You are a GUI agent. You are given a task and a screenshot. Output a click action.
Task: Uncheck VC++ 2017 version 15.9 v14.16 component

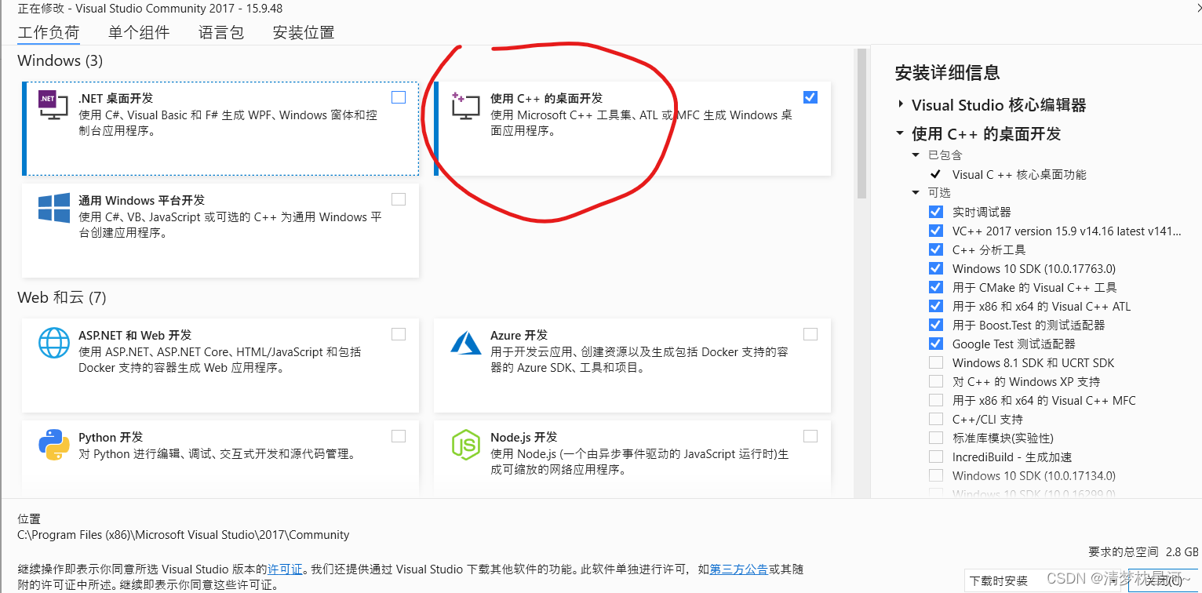(x=935, y=231)
